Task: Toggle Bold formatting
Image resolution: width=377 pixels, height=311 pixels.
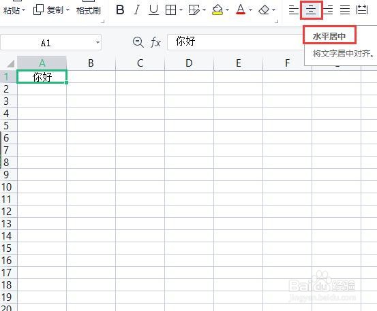Action: [x=120, y=10]
